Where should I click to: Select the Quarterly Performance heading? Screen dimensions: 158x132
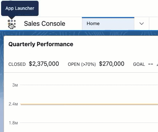coord(41,44)
